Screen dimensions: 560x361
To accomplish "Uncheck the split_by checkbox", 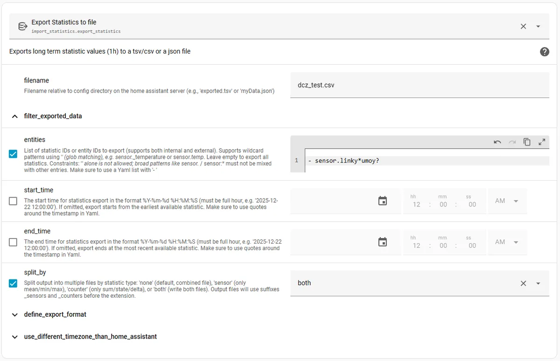I will coord(13,283).
